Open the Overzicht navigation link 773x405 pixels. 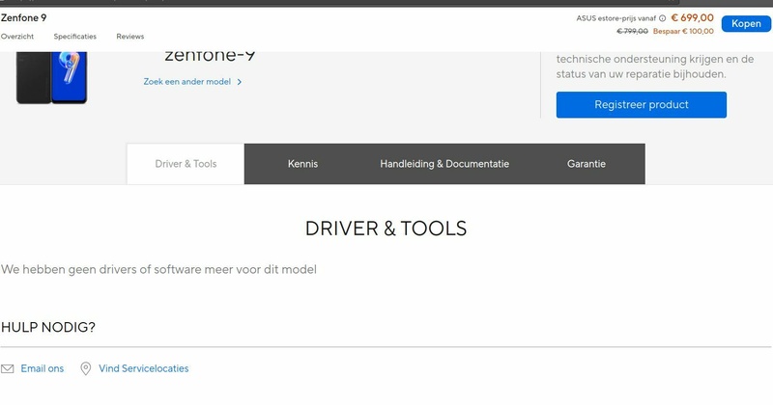click(17, 37)
